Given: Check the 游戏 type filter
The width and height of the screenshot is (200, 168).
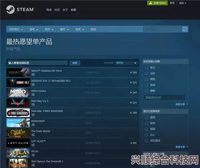Looking at the screenshot, I should 146,117.
